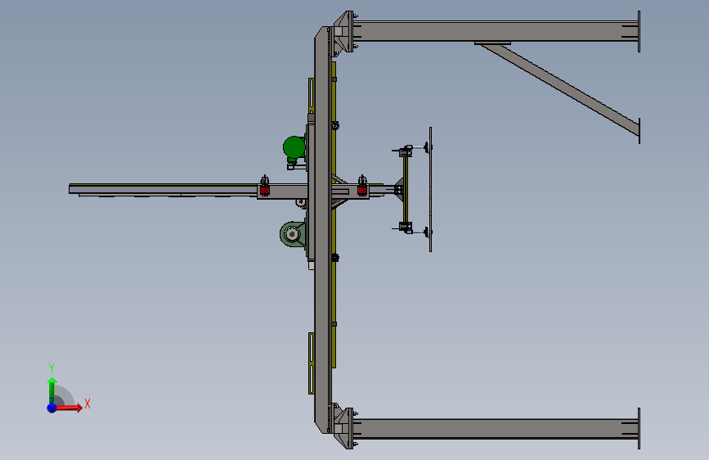709x460 pixels.
Task: Pick the top horizontal beam
Action: point(495,31)
